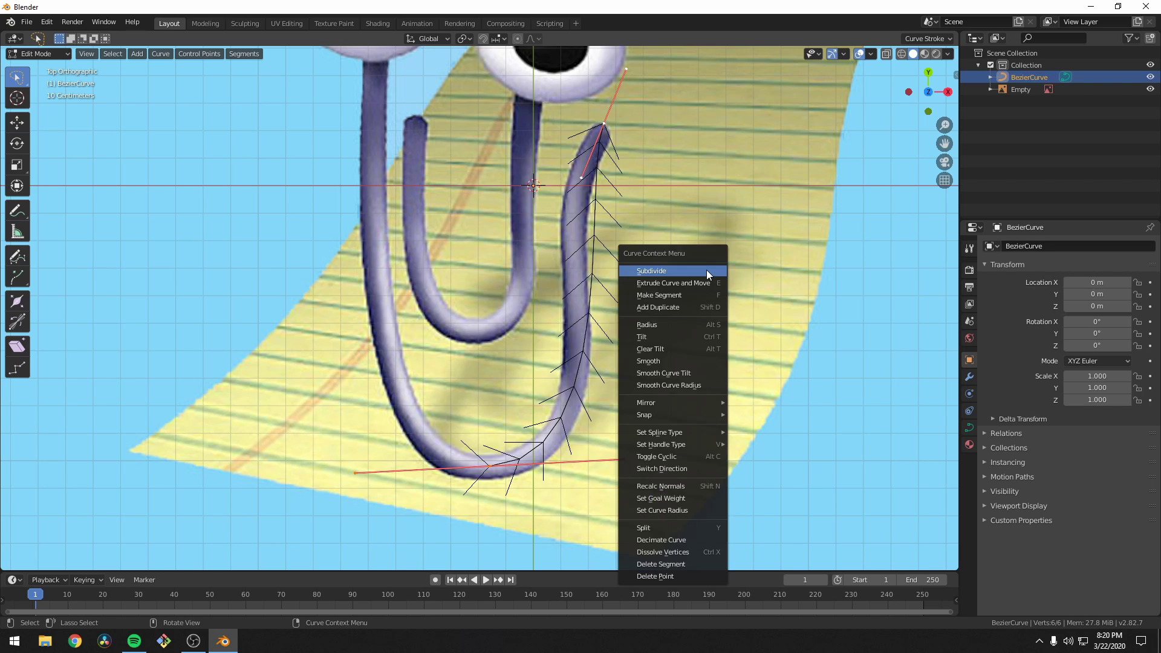The image size is (1161, 653).
Task: Open the Material properties tab
Action: coord(969,445)
